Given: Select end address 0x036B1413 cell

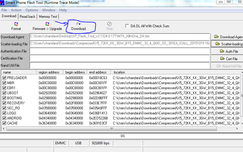Looking at the screenshot, I should pos(98,113).
